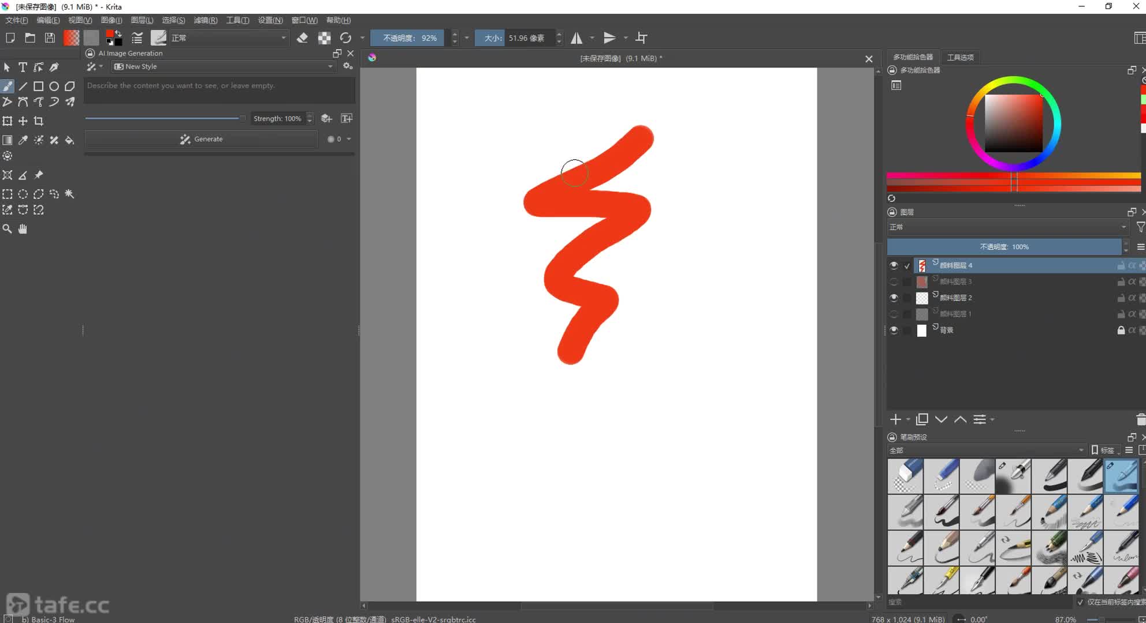Open the toolbar blending mode 正常 dropdown
The height and width of the screenshot is (623, 1146).
click(x=229, y=38)
